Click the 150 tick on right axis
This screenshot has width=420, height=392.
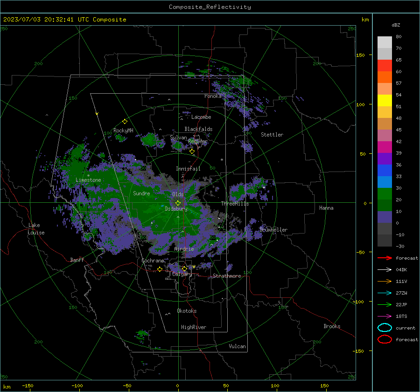tap(360, 55)
